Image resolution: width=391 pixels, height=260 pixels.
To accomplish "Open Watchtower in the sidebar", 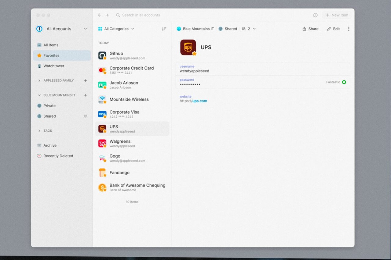I will coord(53,66).
